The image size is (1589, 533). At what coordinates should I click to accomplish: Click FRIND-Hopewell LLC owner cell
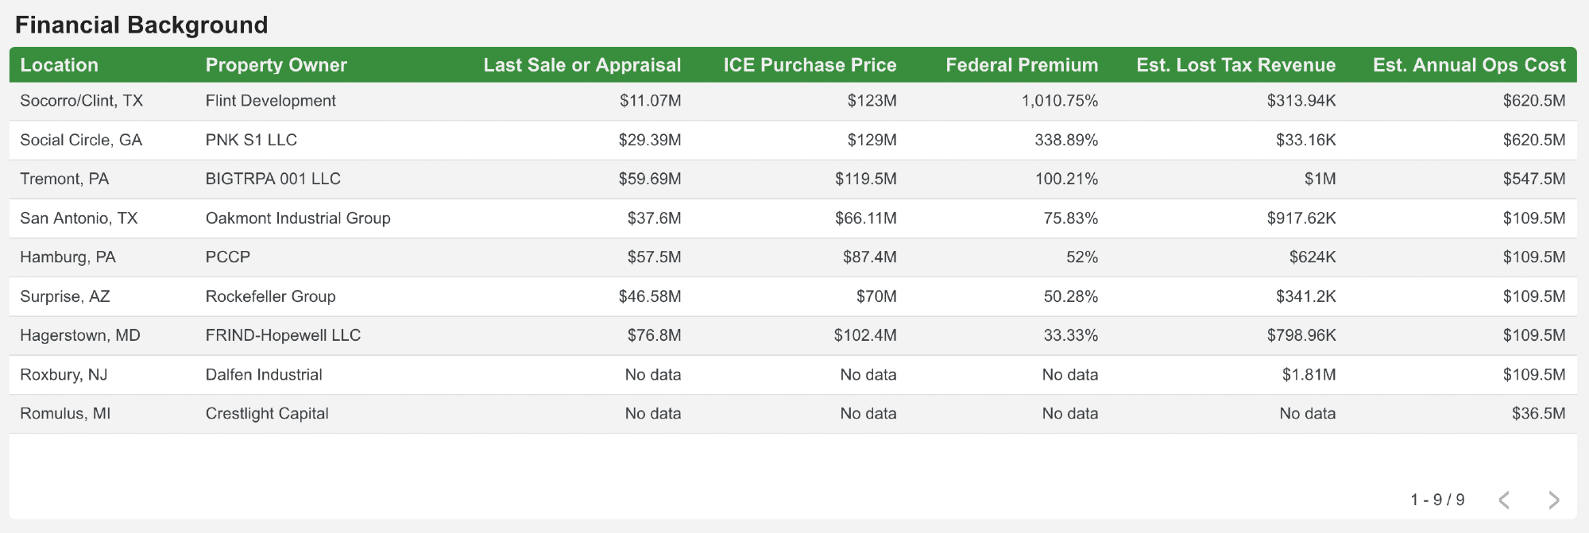[x=283, y=335]
